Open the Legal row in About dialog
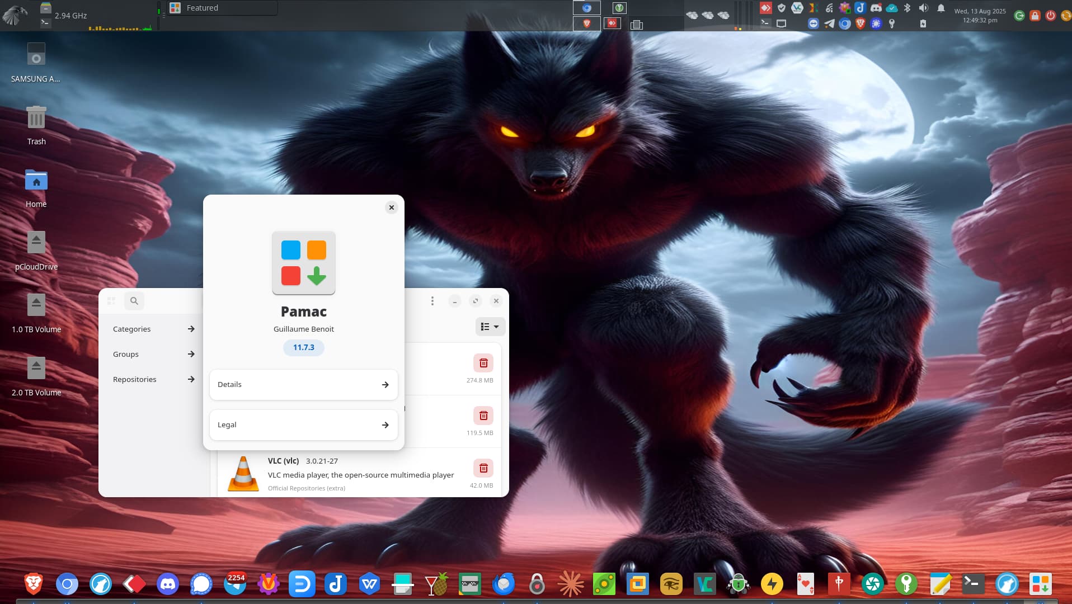 click(303, 425)
